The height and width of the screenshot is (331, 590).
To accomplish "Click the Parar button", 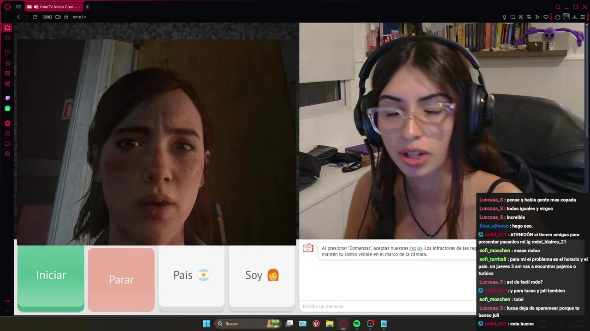I will point(121,280).
